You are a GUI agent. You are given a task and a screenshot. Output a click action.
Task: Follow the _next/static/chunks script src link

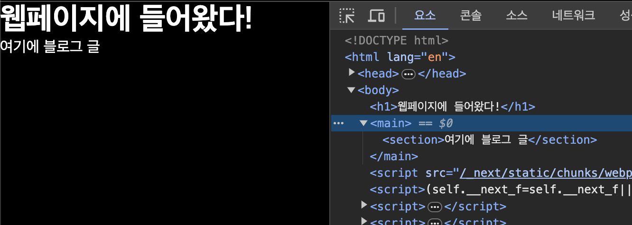coord(546,173)
